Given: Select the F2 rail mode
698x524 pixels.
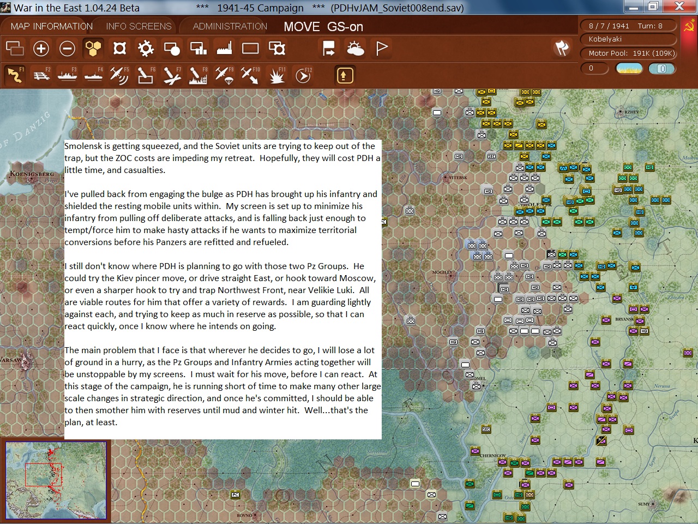Looking at the screenshot, I should coord(41,75).
